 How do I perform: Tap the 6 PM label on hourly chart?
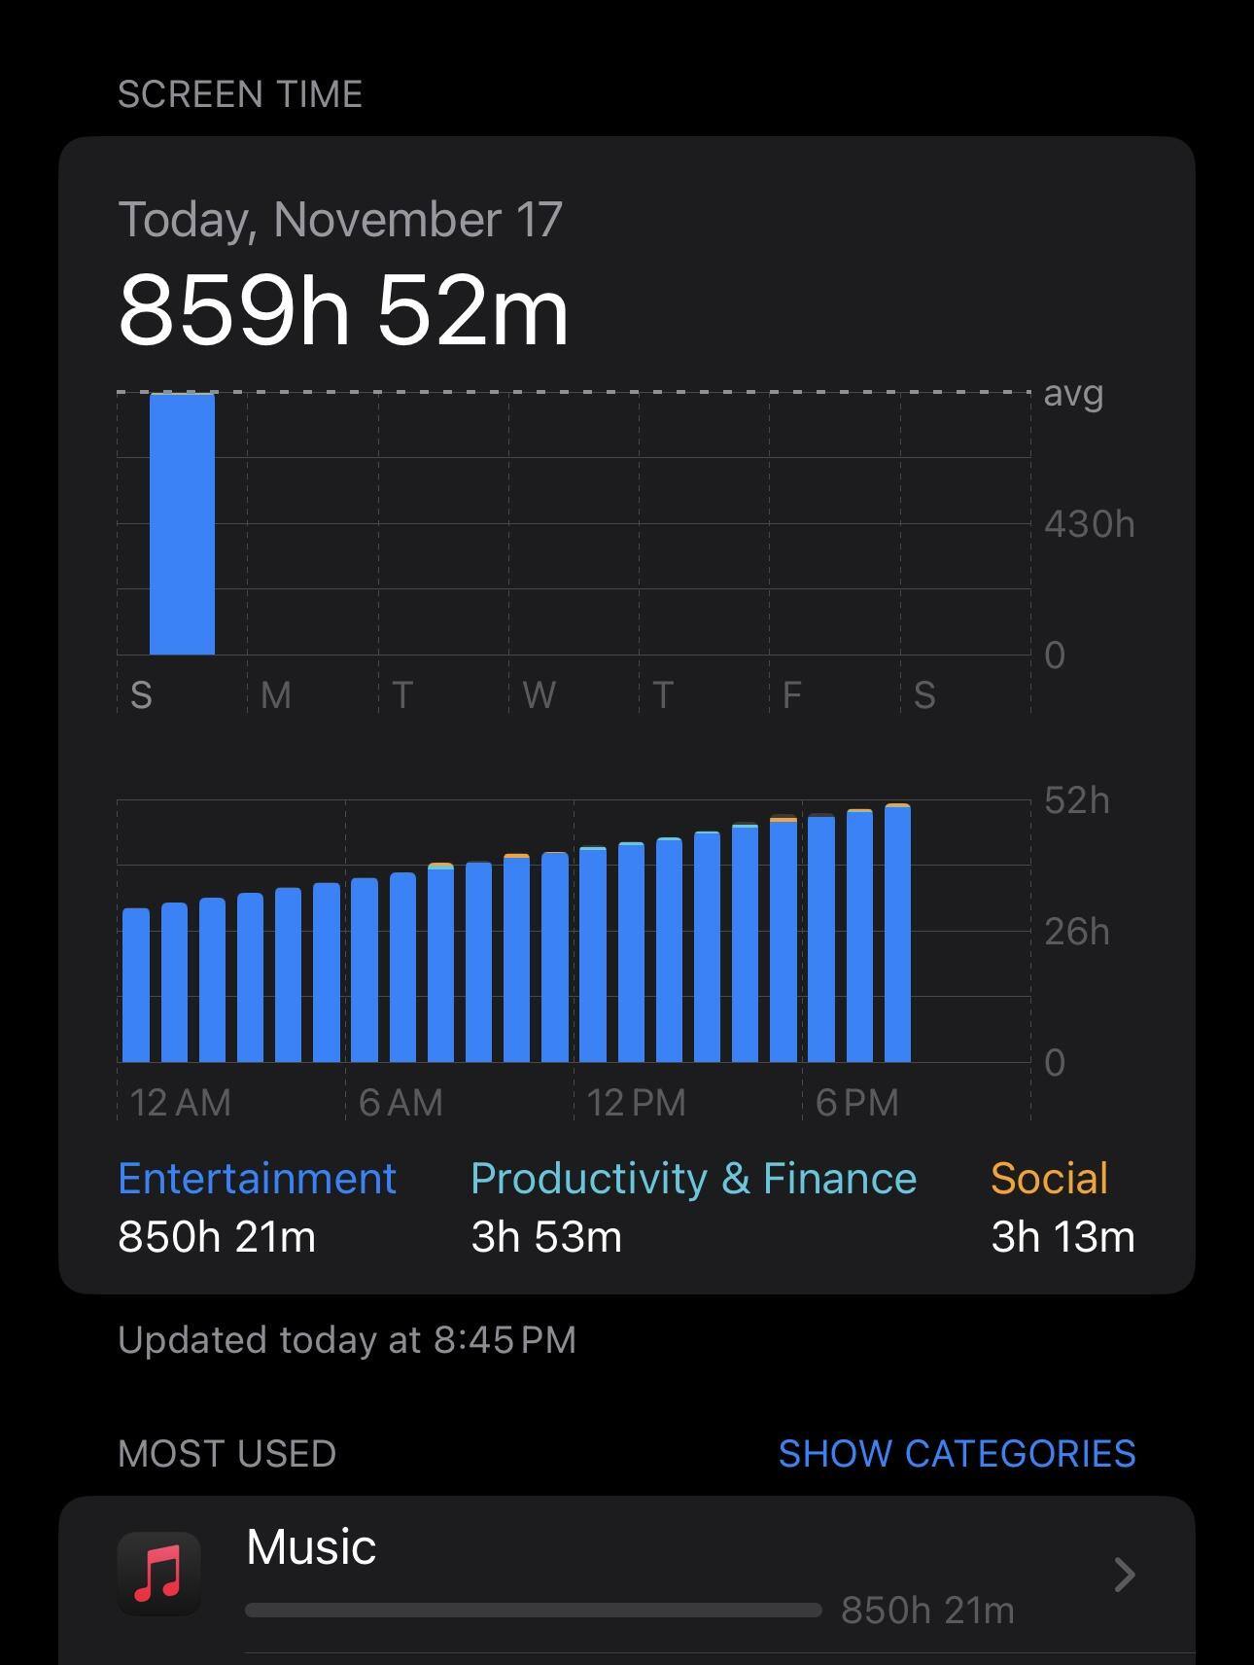[x=856, y=1103]
